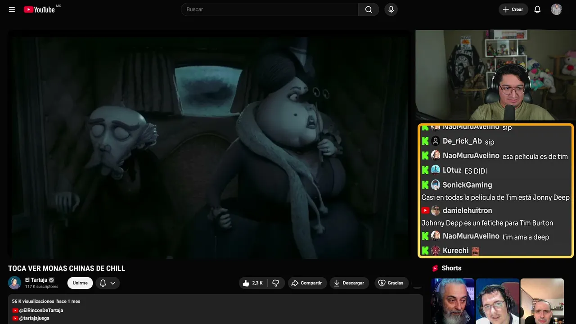Click De_rick_Ab's chat avatar
Image resolution: width=576 pixels, height=324 pixels.
tap(436, 141)
